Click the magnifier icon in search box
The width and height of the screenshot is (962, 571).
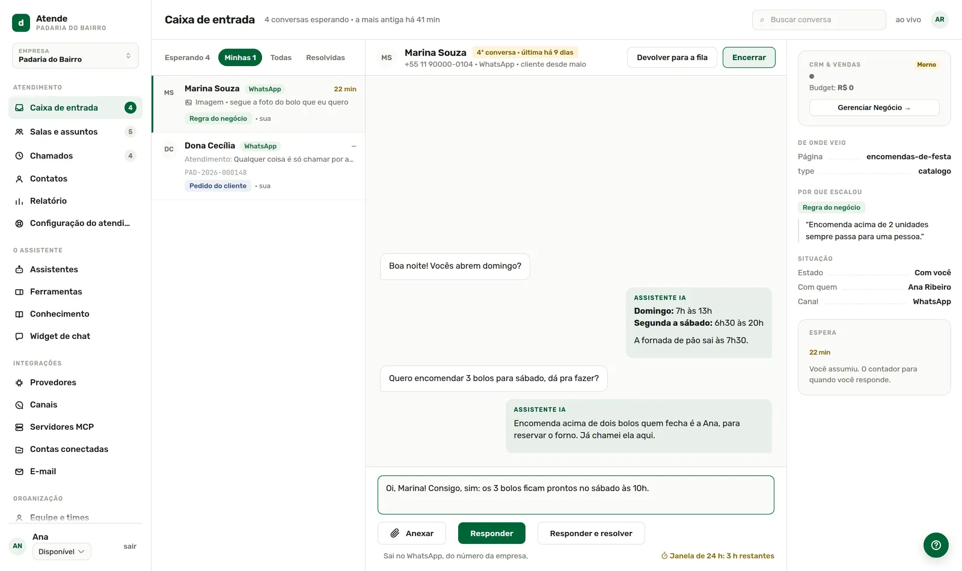(x=762, y=20)
